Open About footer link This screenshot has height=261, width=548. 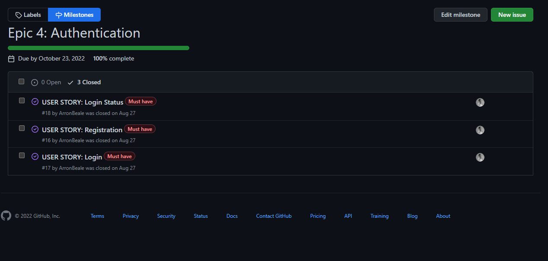(443, 216)
